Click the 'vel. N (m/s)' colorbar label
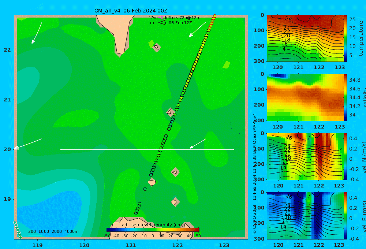 364,157
